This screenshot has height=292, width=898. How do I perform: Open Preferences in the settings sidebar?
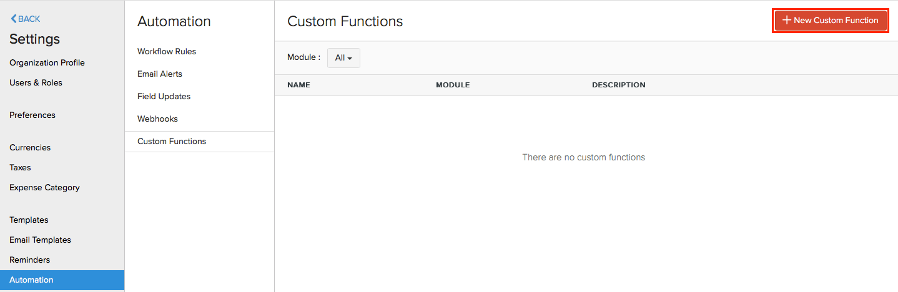tap(32, 115)
